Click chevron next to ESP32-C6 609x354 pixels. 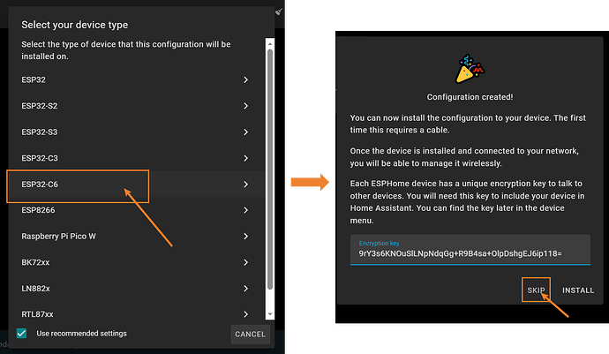click(x=245, y=185)
